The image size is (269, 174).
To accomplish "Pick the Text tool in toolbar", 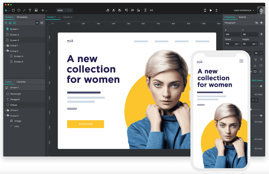I will click(30, 10).
